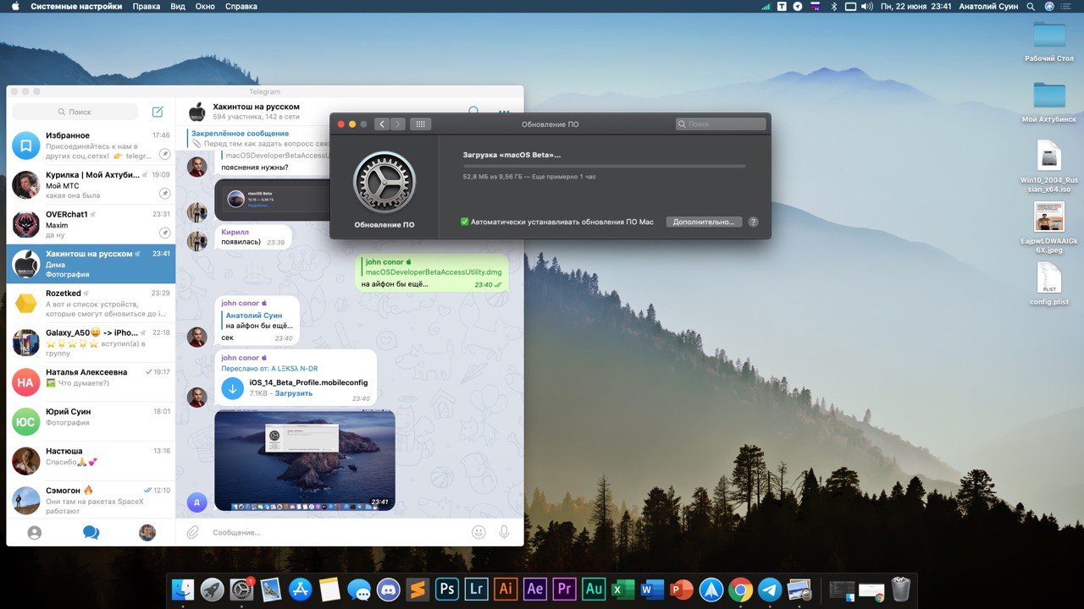Open Notes from the dock
The height and width of the screenshot is (609, 1084).
coord(330,589)
